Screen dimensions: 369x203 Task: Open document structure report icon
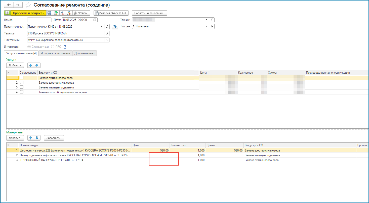69,13
